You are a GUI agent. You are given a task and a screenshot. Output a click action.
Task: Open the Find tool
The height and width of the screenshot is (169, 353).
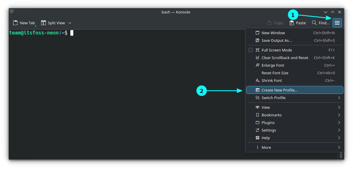(320, 23)
